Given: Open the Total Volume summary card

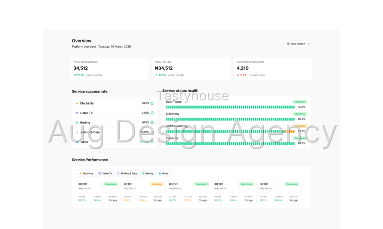Looking at the screenshot, I should point(191,69).
